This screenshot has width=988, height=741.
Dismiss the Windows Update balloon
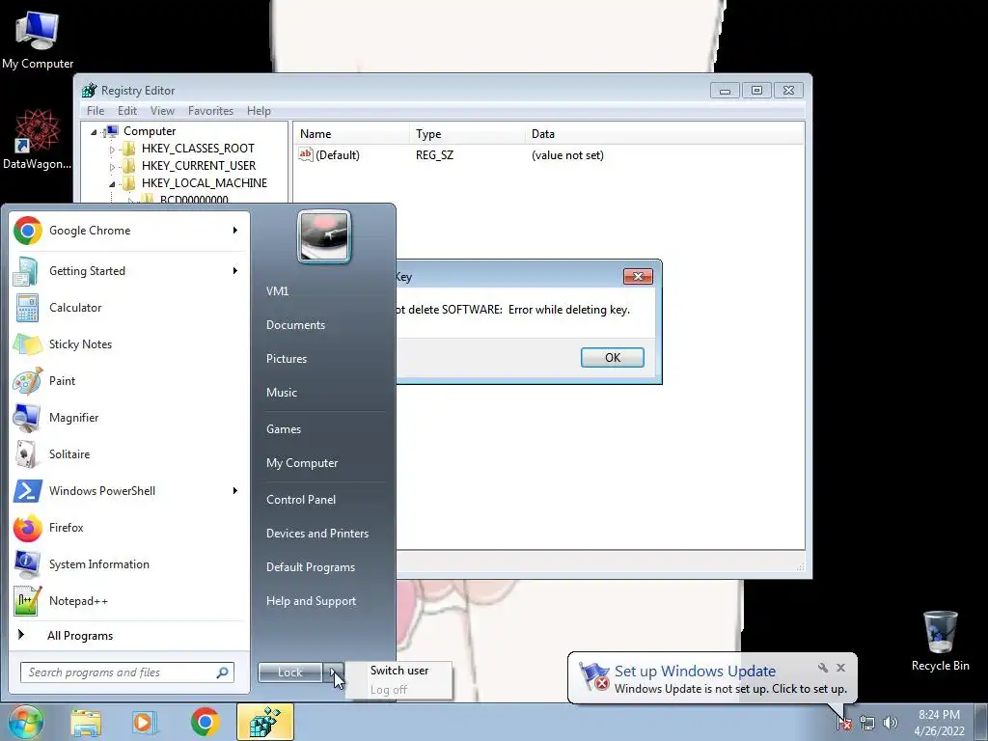840,668
